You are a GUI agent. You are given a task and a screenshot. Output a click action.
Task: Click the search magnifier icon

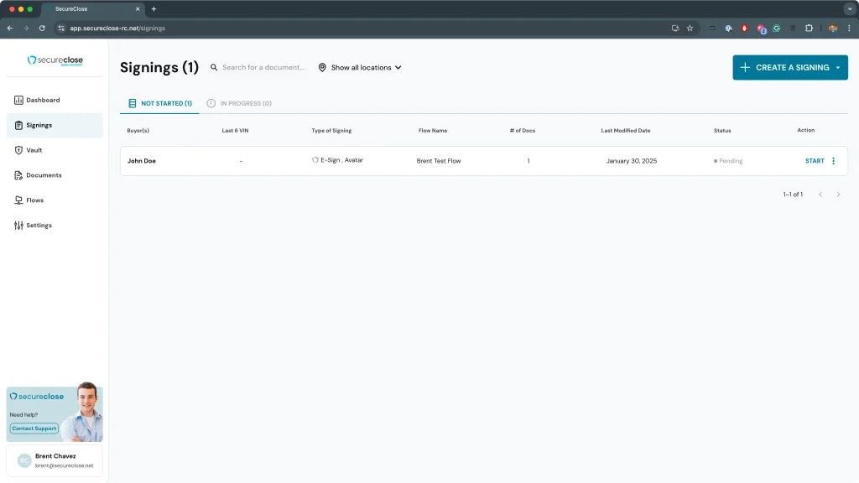[214, 68]
